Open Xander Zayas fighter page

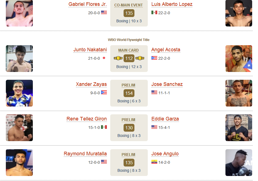click(x=91, y=84)
